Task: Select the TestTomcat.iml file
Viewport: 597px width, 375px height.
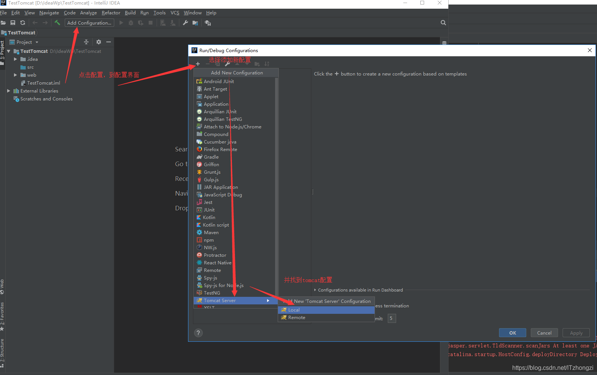Action: (40, 83)
